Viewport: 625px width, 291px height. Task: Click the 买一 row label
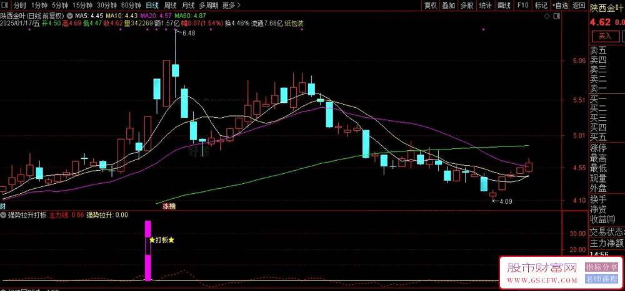(598, 99)
